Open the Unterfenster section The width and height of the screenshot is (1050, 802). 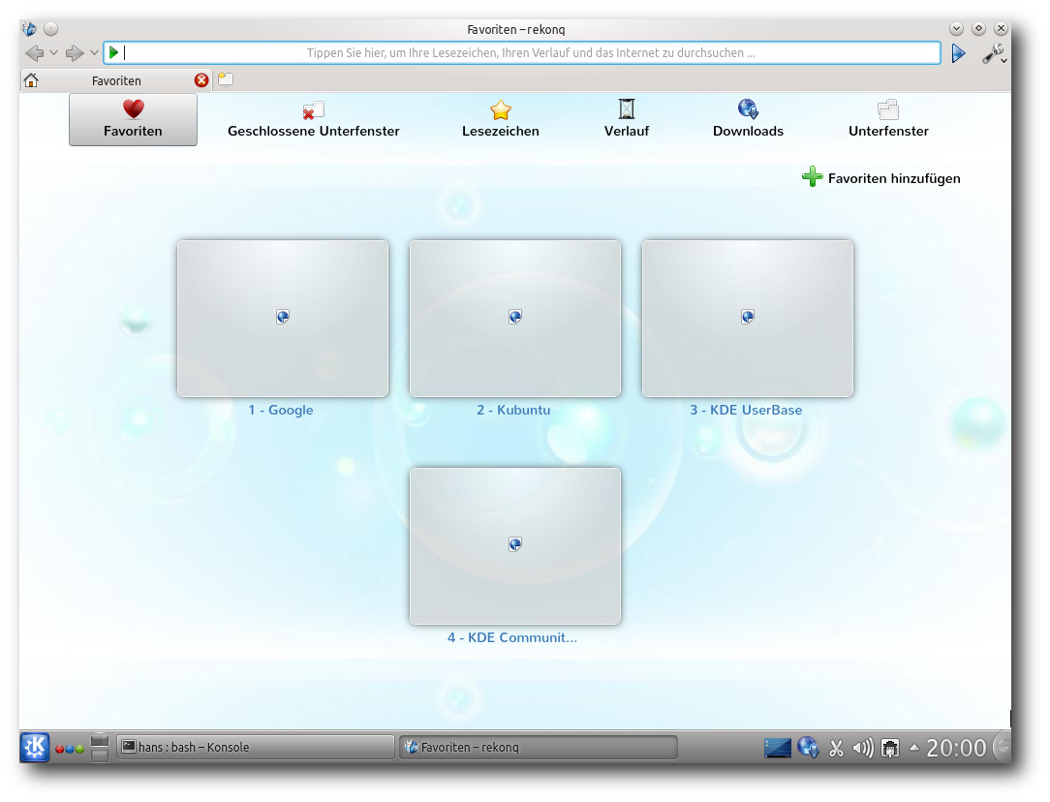[x=888, y=120]
